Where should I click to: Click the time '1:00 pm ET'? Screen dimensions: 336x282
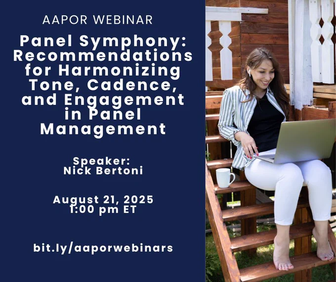pyautogui.click(x=103, y=209)
